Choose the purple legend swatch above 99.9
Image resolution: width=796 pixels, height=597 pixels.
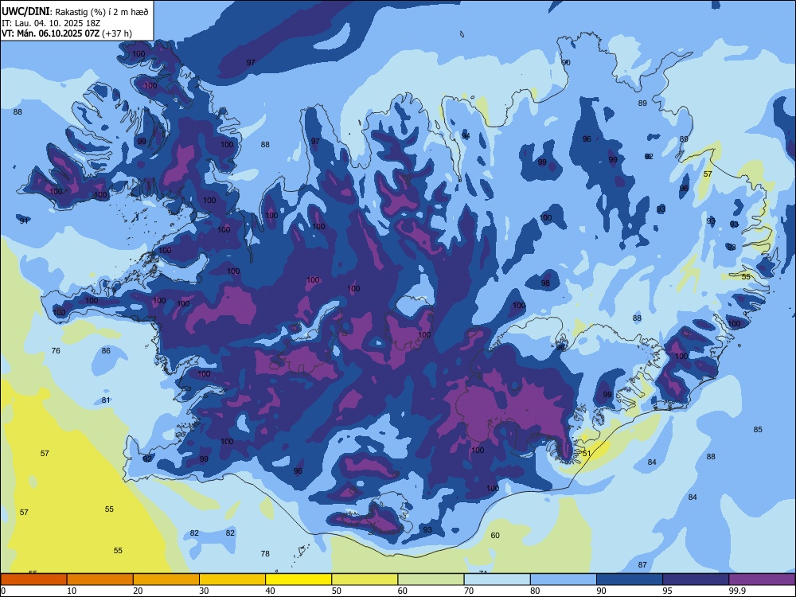pyautogui.click(x=762, y=579)
